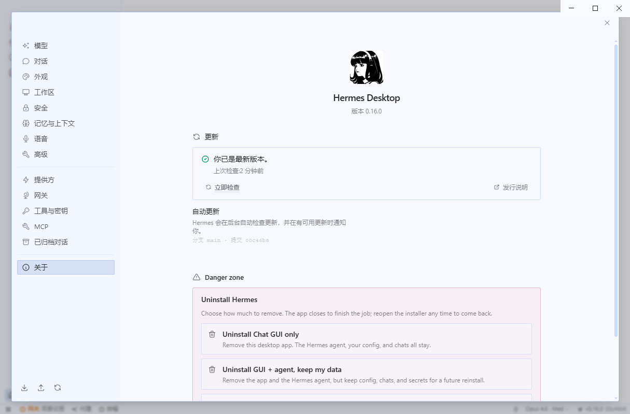630x414 pixels.
Task: Click the 更新 section heading
Action: tap(212, 137)
